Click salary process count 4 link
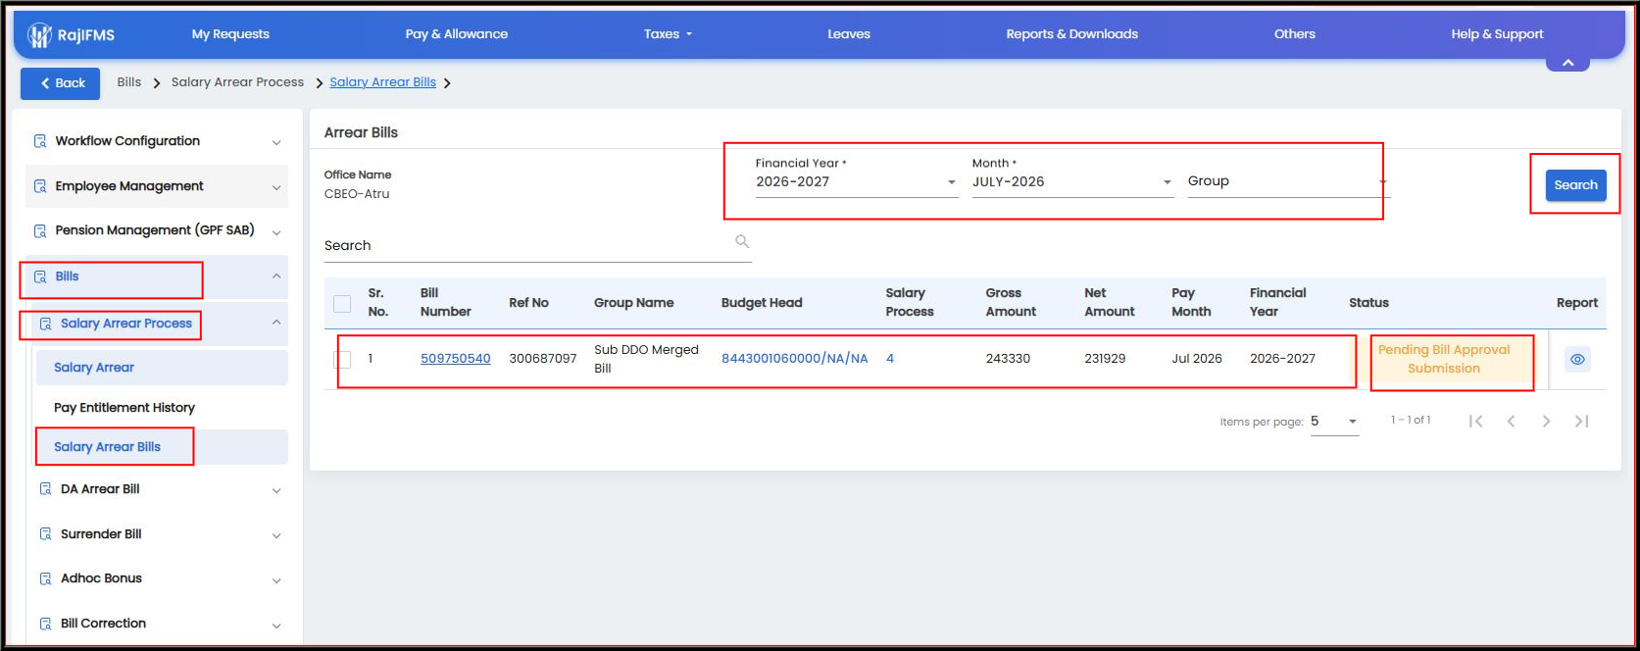This screenshot has height=651, width=1640. (x=890, y=359)
